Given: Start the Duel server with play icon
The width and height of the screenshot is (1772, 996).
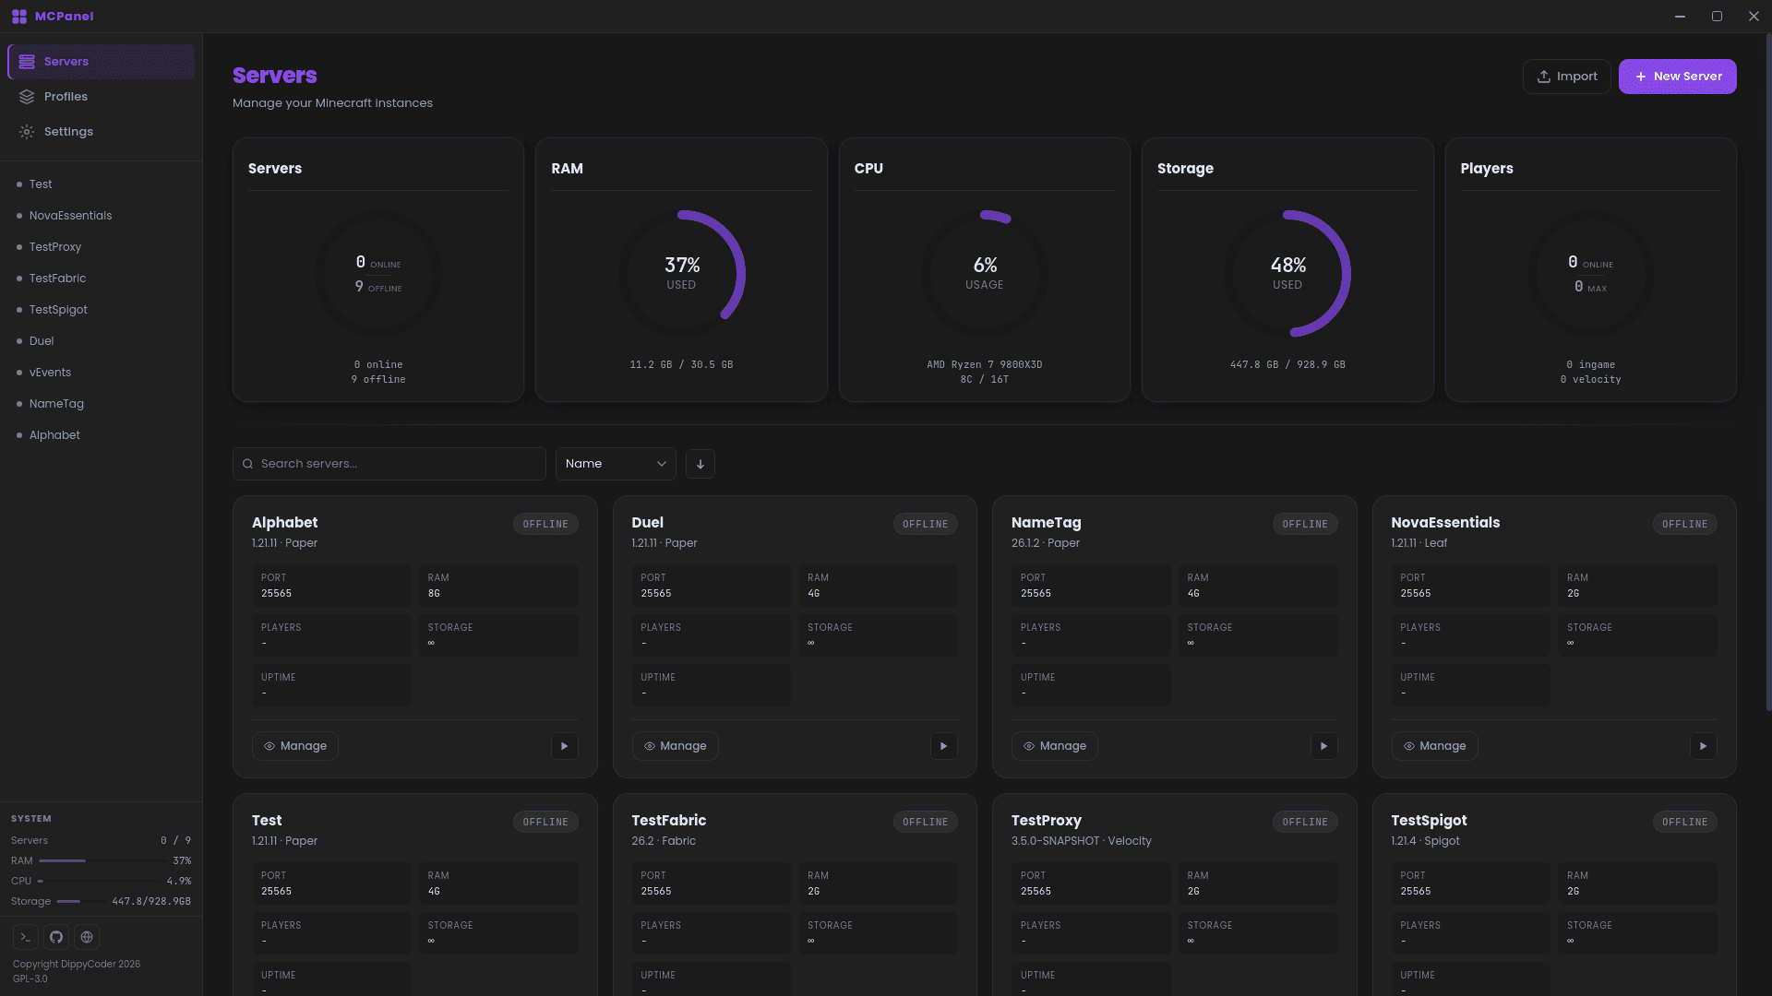Looking at the screenshot, I should click(944, 746).
